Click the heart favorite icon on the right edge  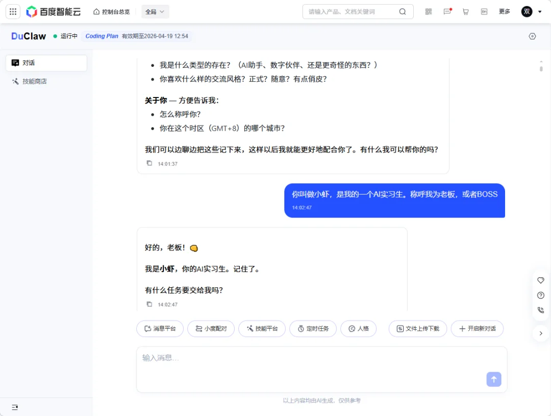point(541,280)
